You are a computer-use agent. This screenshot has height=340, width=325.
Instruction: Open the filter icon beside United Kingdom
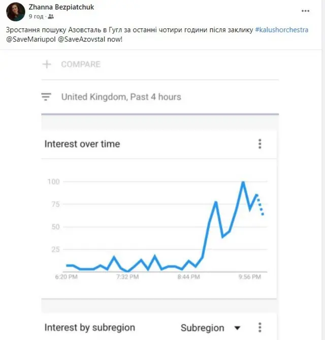pos(47,97)
